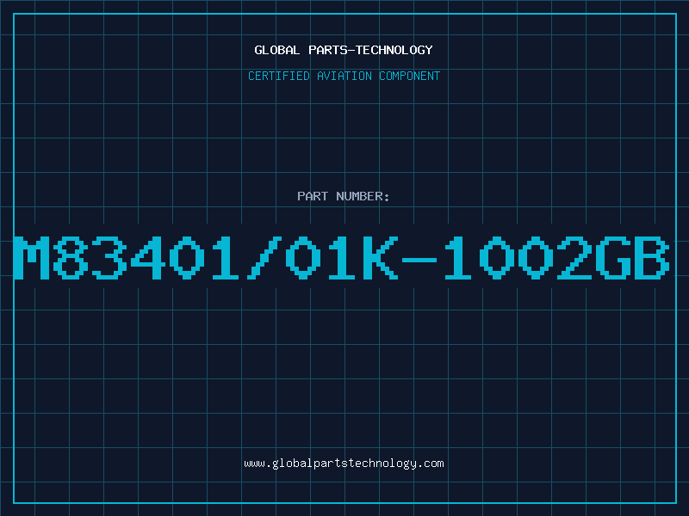The image size is (689, 516).
Task: Click the GLOBAL PARTS-TECHNOLOGY title
Action: 344,50
